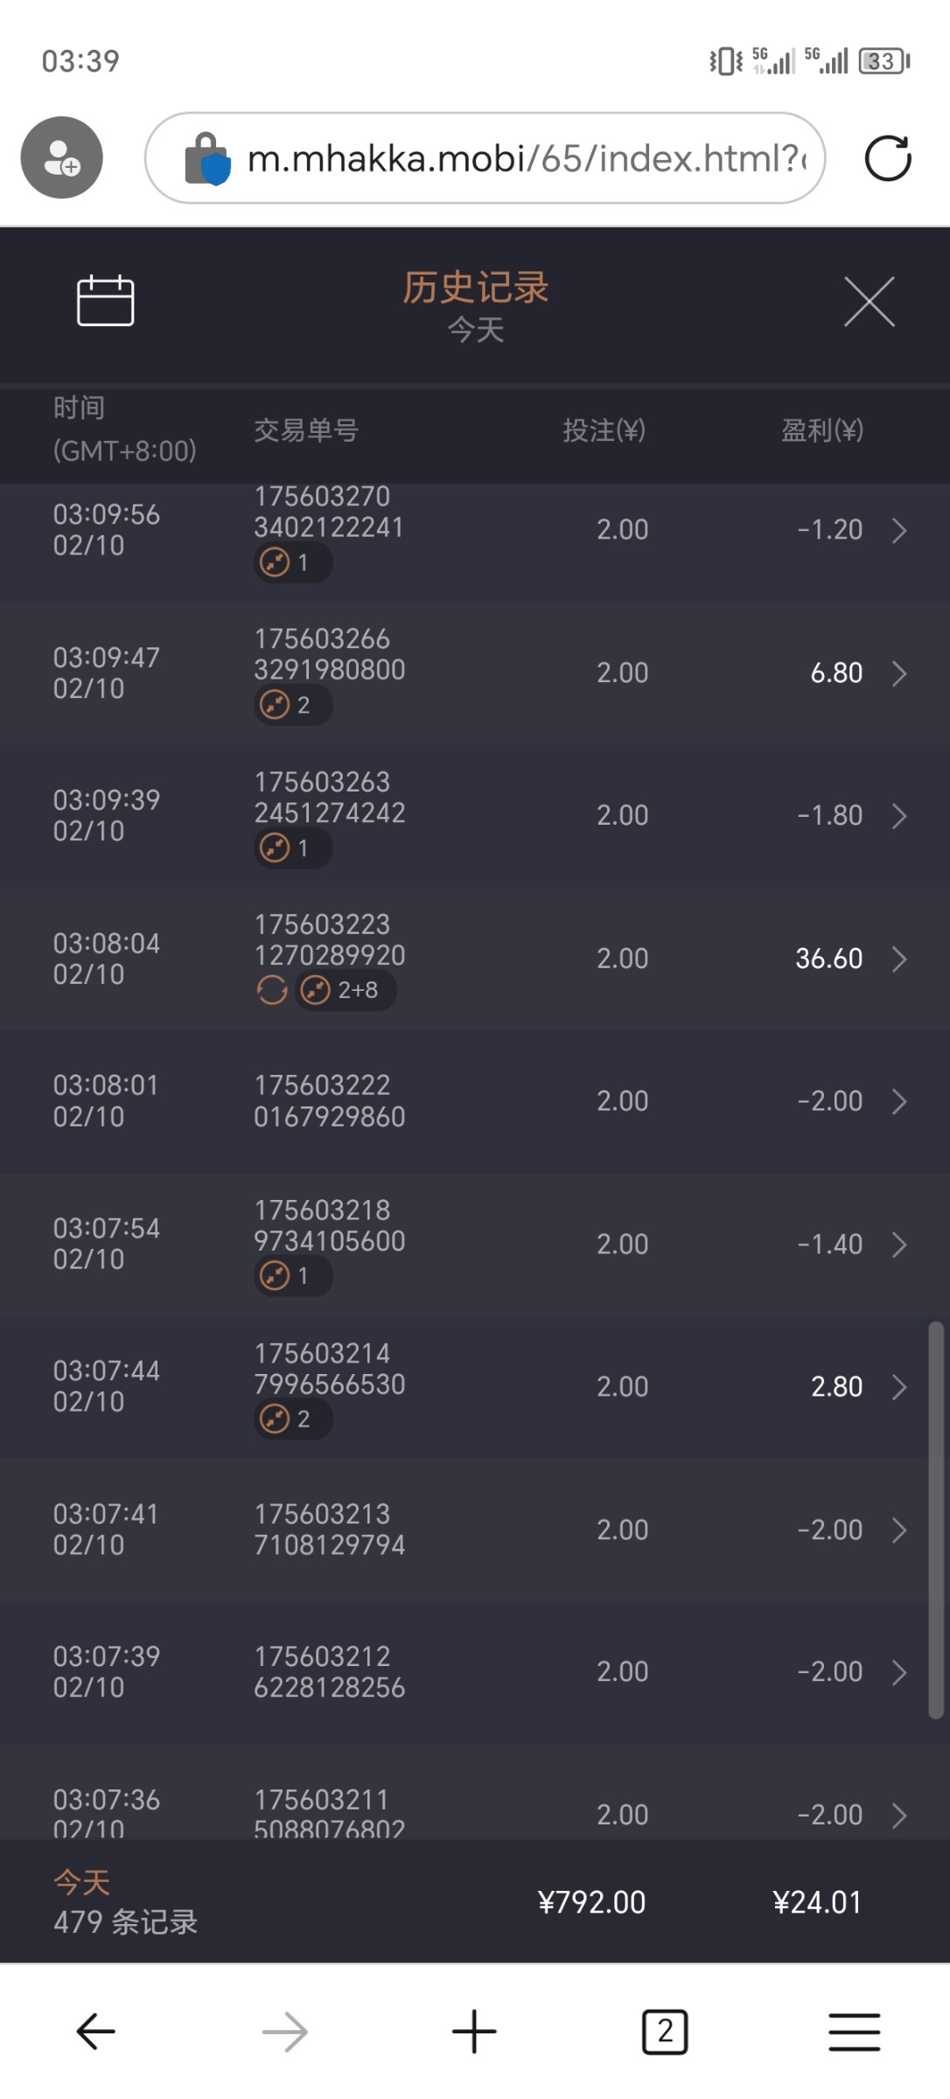Go back with browser back arrow

pyautogui.click(x=96, y=2031)
